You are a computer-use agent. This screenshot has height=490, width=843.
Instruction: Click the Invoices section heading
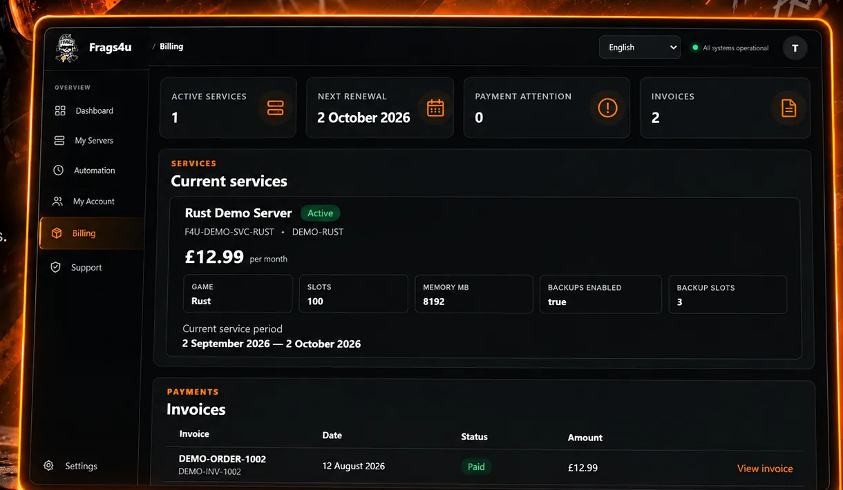pyautogui.click(x=196, y=409)
